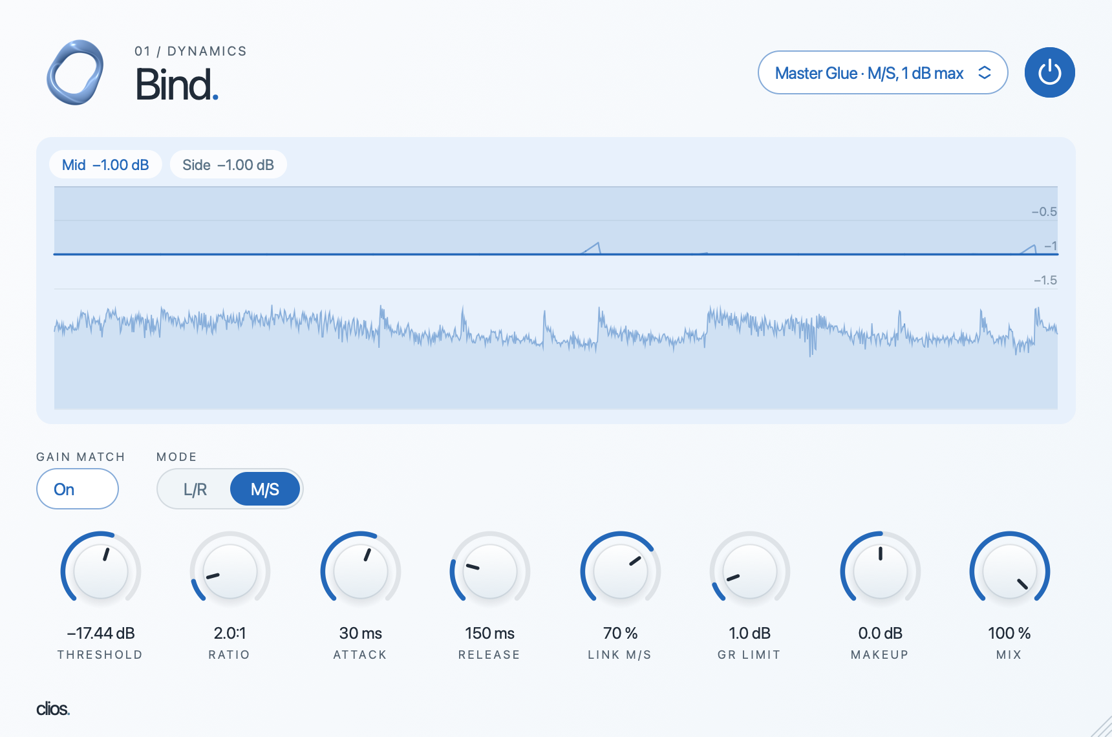This screenshot has height=737, width=1112.
Task: Click the Bind. plugin title
Action: 177,85
